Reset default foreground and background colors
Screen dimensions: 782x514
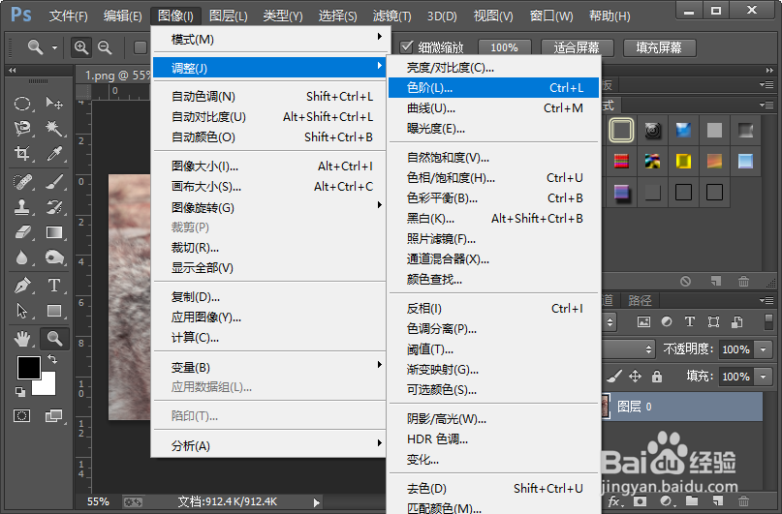20,392
